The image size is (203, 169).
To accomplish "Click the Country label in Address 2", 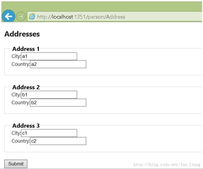I will (x=21, y=103).
